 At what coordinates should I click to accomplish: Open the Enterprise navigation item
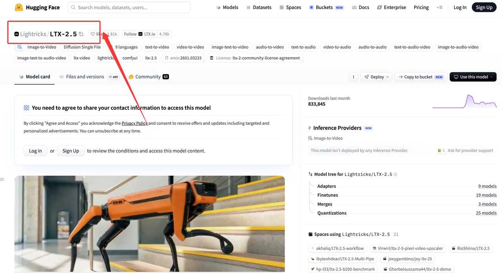point(391,7)
